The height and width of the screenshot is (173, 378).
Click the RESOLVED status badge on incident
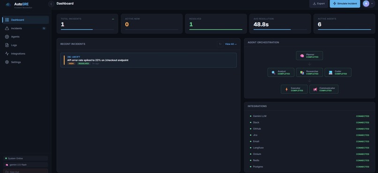click(83, 64)
